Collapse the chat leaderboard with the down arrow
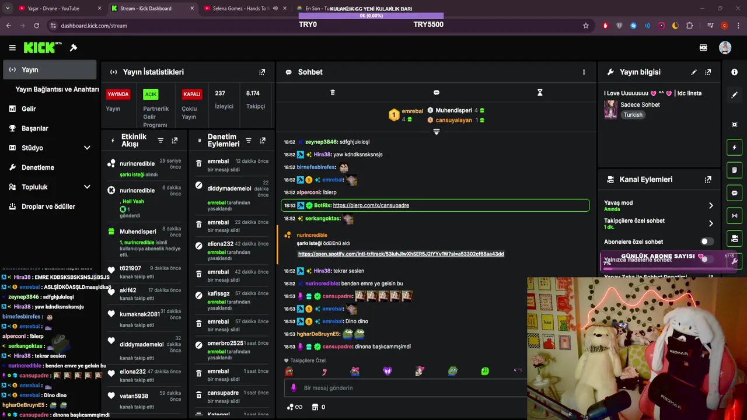The width and height of the screenshot is (747, 420). tap(436, 132)
